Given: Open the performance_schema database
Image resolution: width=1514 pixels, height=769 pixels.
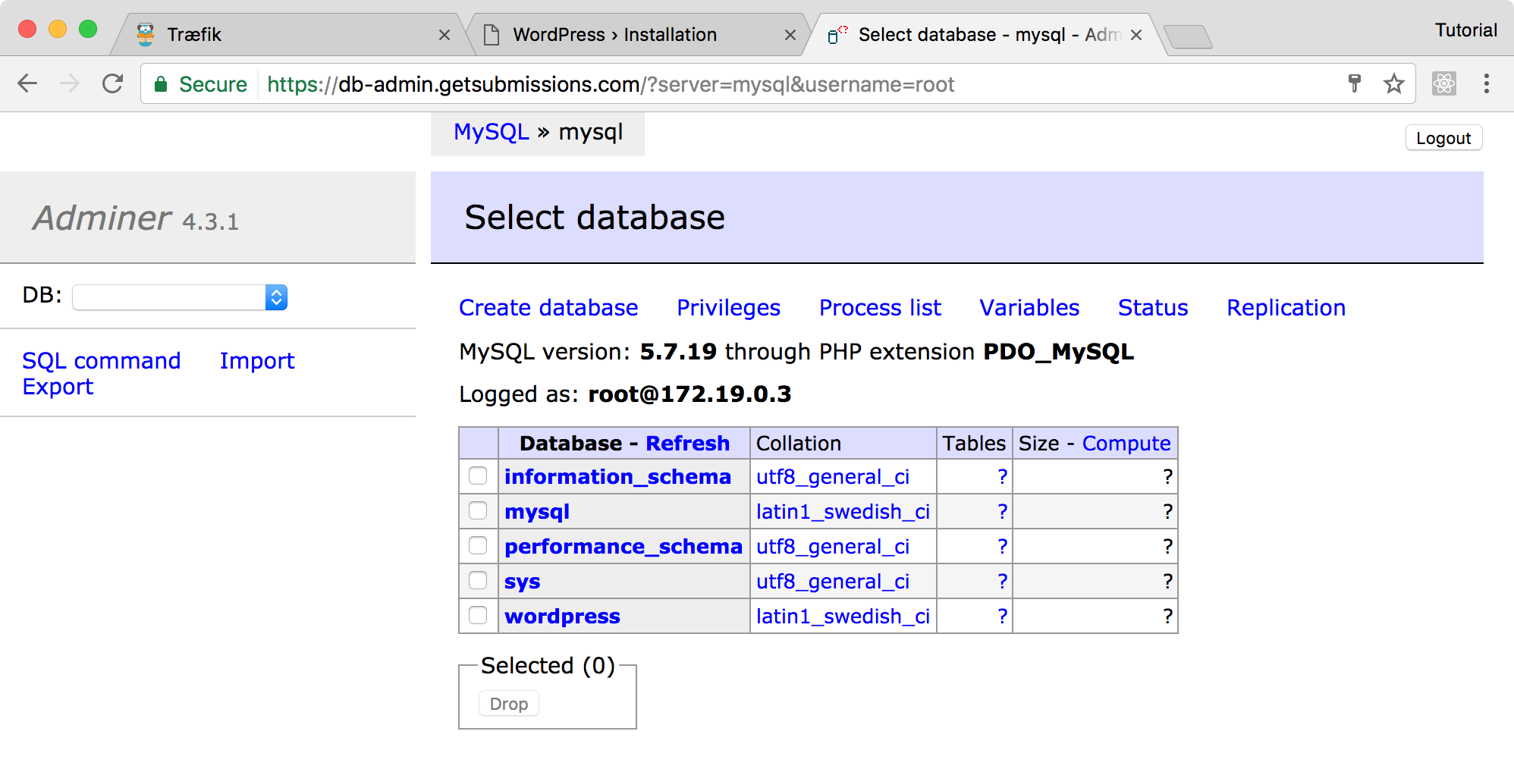Looking at the screenshot, I should point(623,547).
